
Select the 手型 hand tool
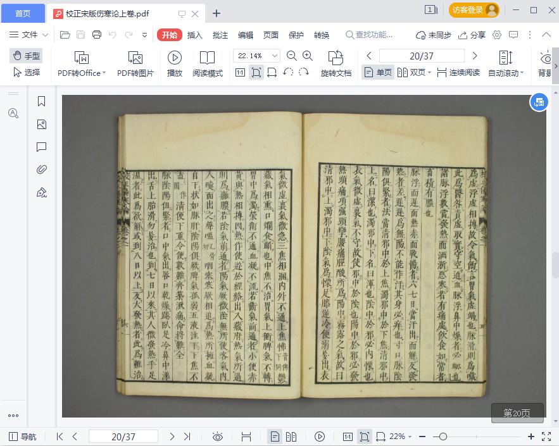pos(27,56)
